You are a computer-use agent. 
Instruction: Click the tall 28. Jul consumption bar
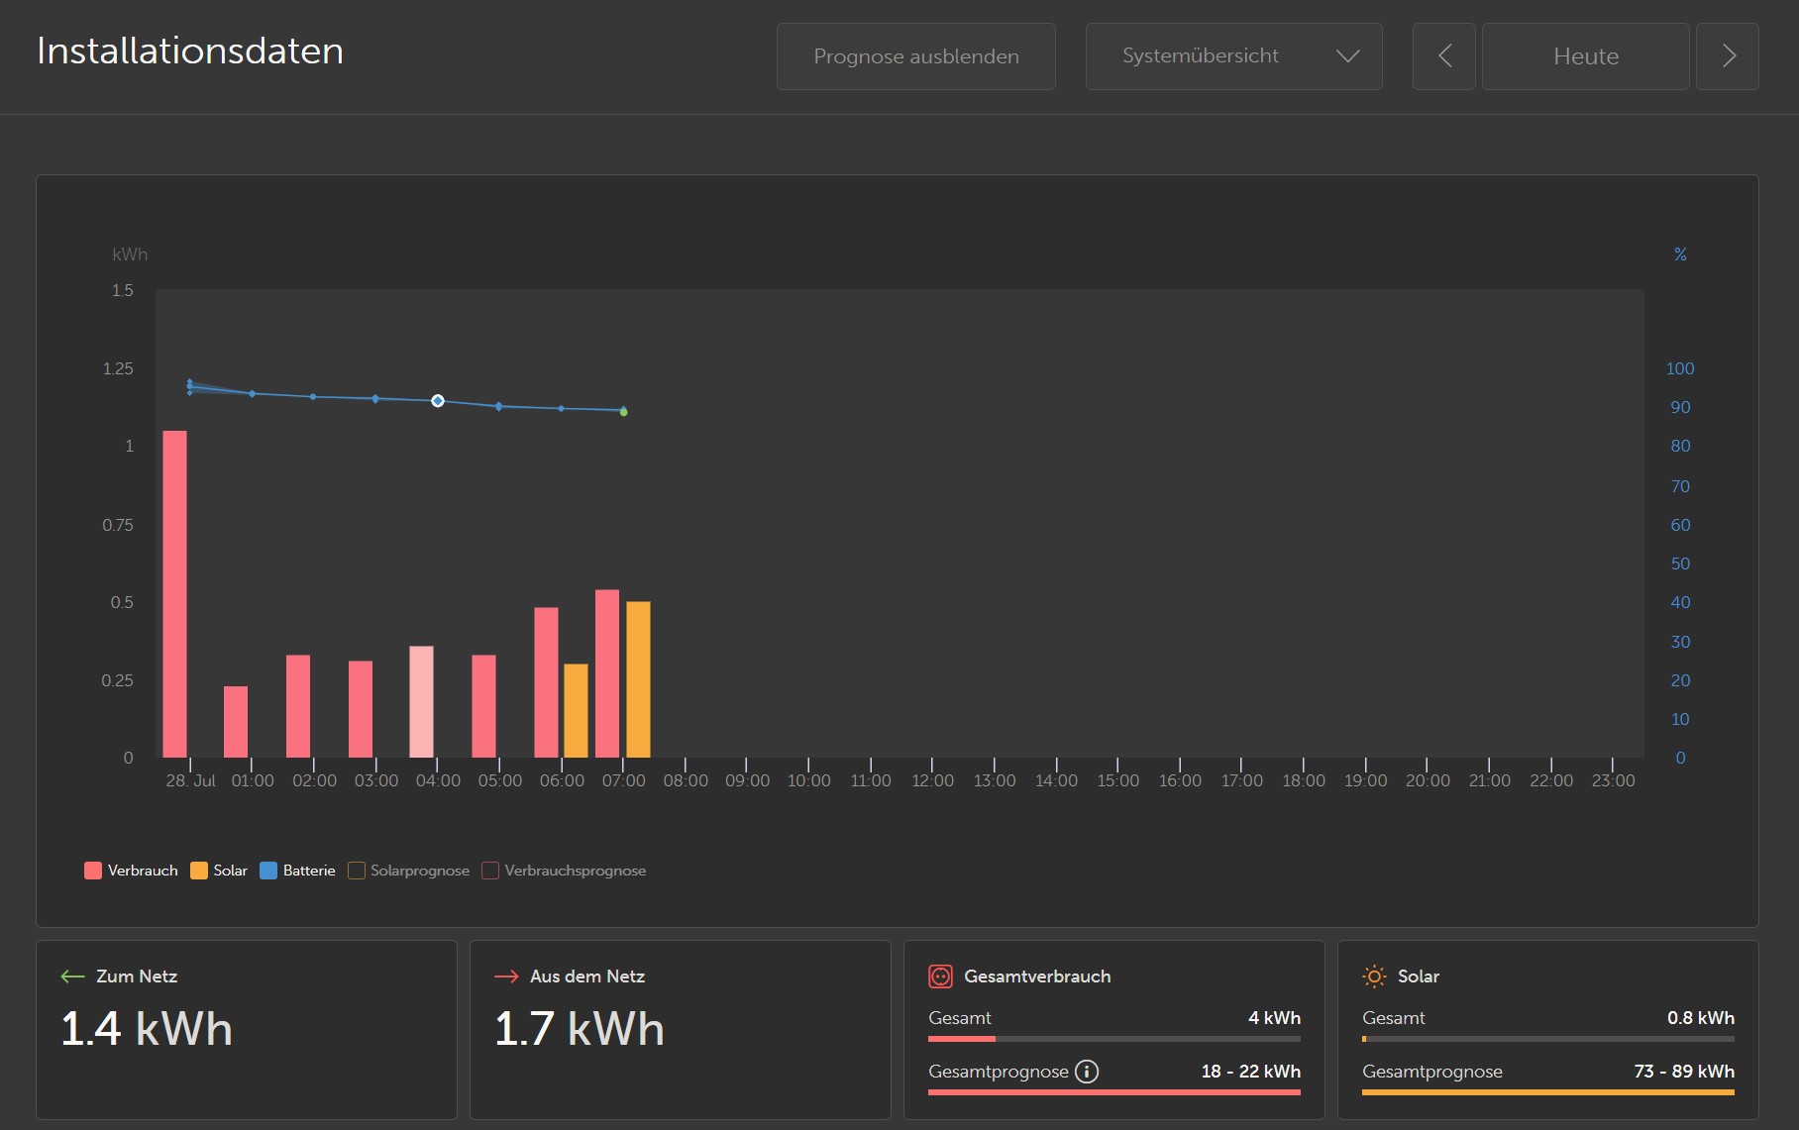pos(175,594)
